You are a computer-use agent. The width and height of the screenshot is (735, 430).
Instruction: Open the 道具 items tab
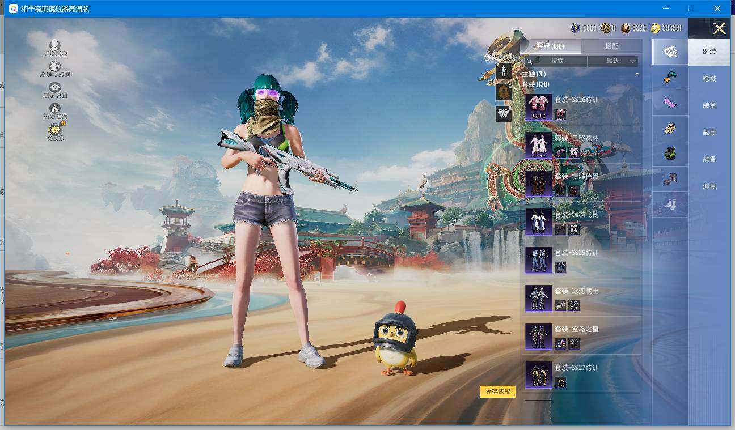[x=709, y=186]
